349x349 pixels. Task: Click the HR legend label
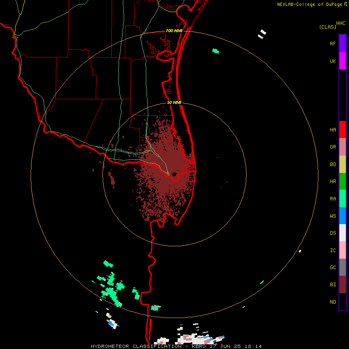(333, 181)
